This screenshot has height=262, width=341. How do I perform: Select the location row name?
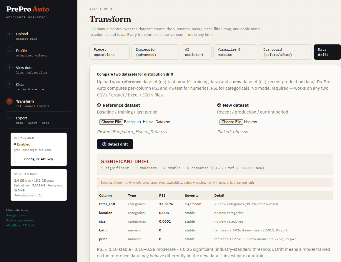coord(106,213)
